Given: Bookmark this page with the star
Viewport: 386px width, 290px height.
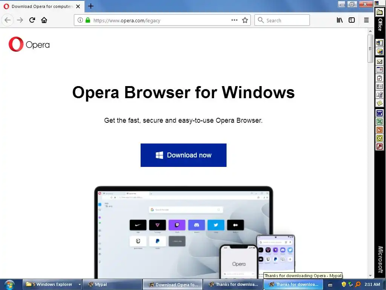Looking at the screenshot, I should [x=245, y=20].
